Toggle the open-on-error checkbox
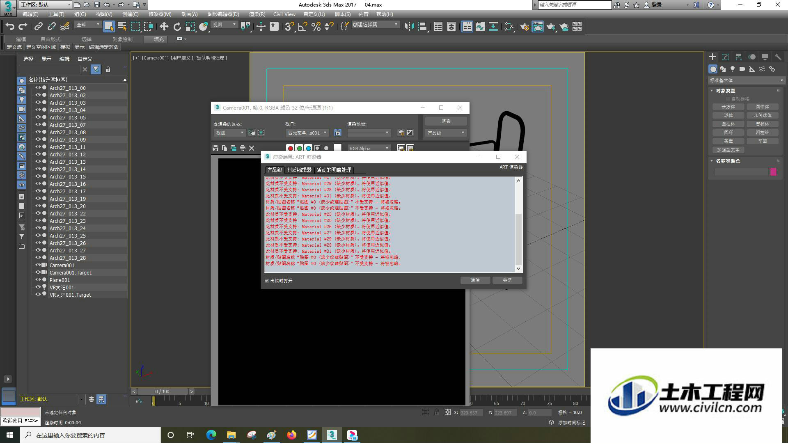 (x=267, y=281)
